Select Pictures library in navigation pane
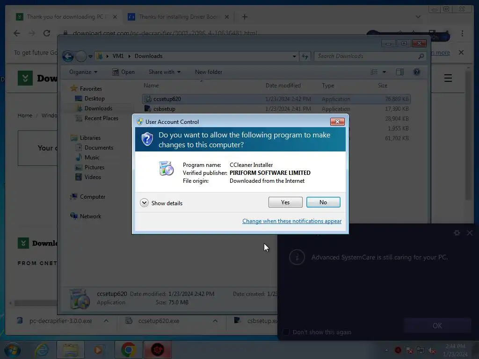 coord(90,167)
